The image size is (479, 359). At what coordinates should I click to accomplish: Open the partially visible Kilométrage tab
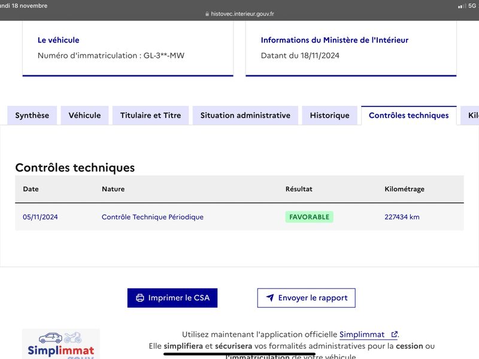coord(470,115)
